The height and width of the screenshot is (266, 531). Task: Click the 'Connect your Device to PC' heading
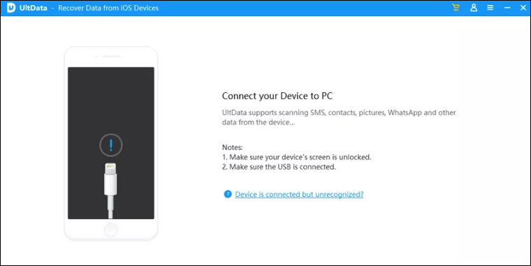[277, 96]
